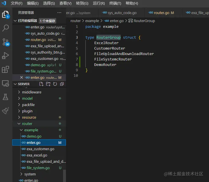Open demo.go api\v1 in open editors
The image size is (209, 182).
coord(39,65)
